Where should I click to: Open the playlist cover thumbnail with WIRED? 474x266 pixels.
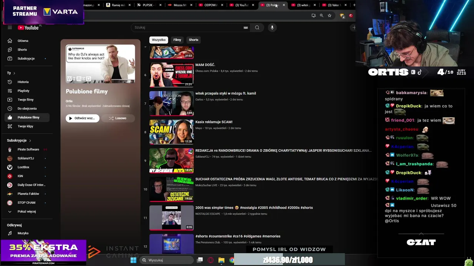(100, 64)
